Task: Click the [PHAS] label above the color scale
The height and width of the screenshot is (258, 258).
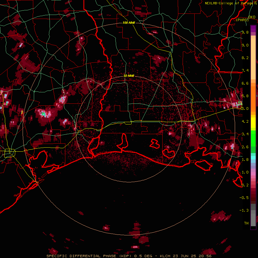Action: pos(242,20)
